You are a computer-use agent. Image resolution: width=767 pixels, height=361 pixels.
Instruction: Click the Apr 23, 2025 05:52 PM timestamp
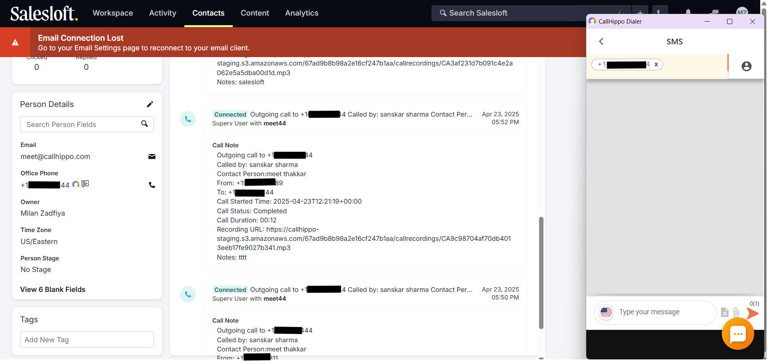pyautogui.click(x=500, y=118)
